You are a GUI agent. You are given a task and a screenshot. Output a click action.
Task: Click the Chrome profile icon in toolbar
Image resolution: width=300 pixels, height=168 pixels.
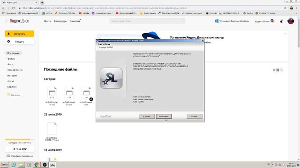coord(292,8)
